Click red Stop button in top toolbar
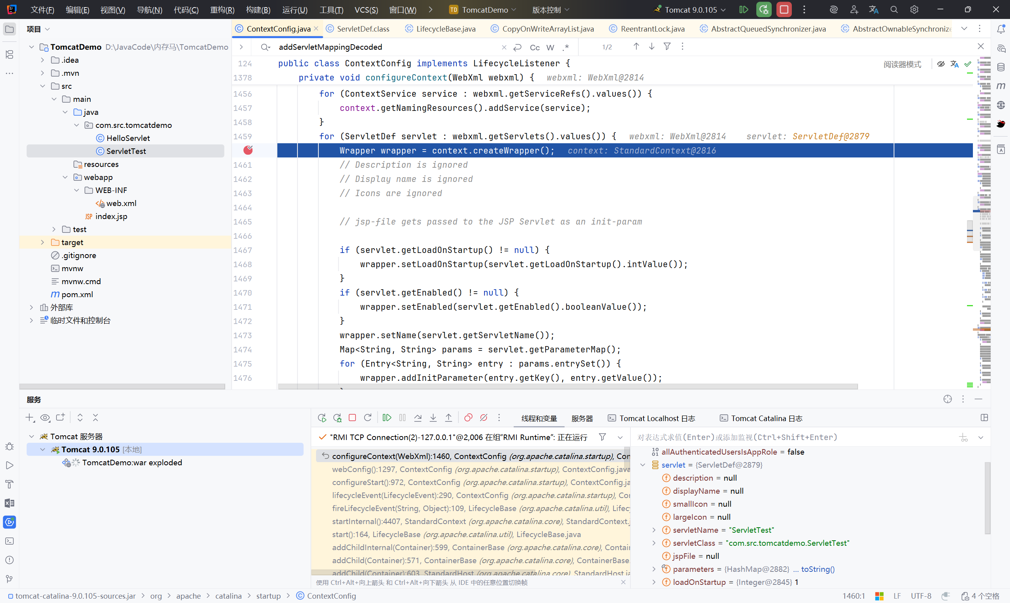 point(784,9)
